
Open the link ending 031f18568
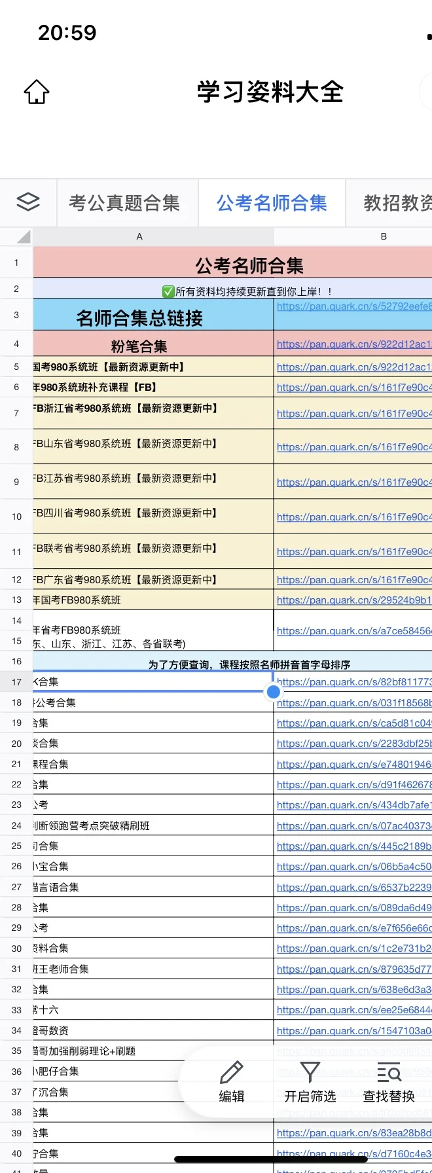(354, 703)
